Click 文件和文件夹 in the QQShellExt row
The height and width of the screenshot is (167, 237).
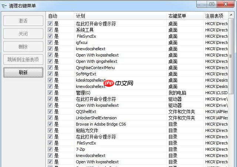click(x=182, y=112)
